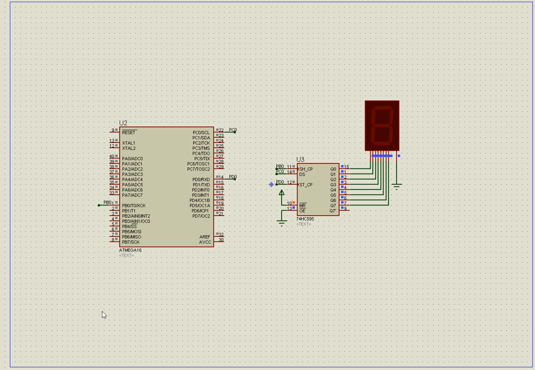Click the RESET pin name

tap(128, 133)
